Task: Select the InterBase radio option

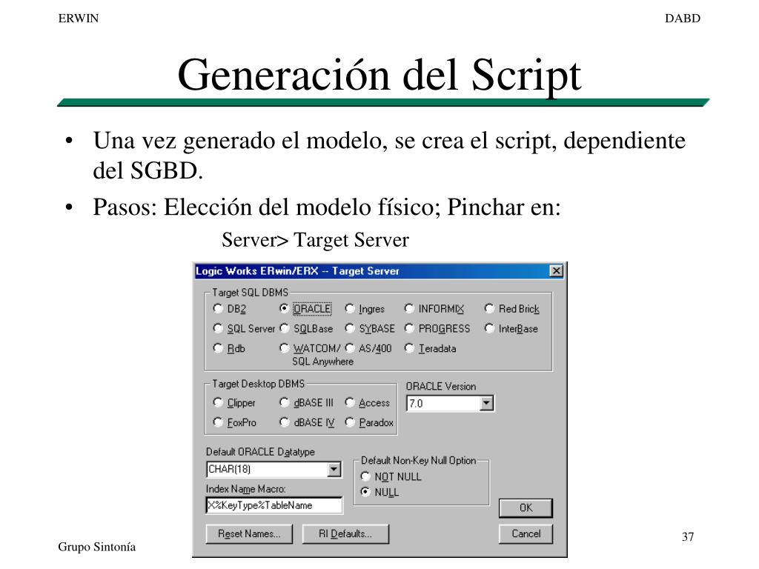Action: coord(489,328)
